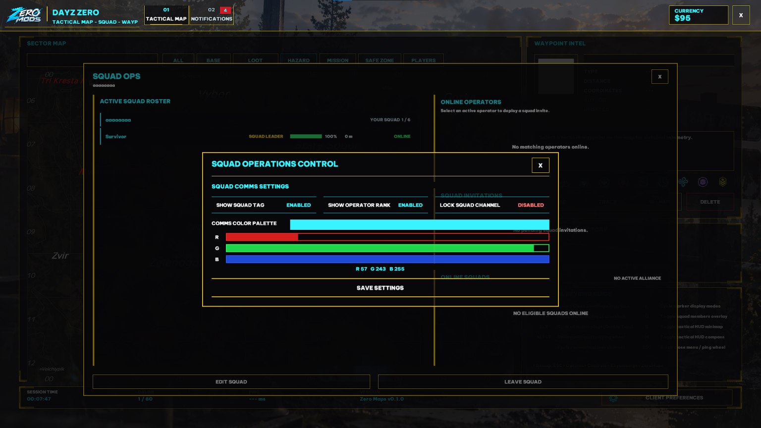Click the gear icon beside Client Preferences
The width and height of the screenshot is (761, 428).
pyautogui.click(x=613, y=398)
